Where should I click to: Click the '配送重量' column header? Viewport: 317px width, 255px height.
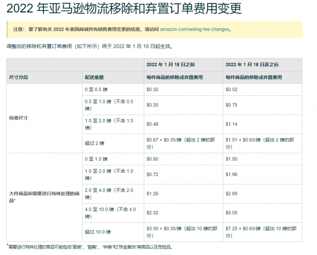pyautogui.click(x=94, y=77)
